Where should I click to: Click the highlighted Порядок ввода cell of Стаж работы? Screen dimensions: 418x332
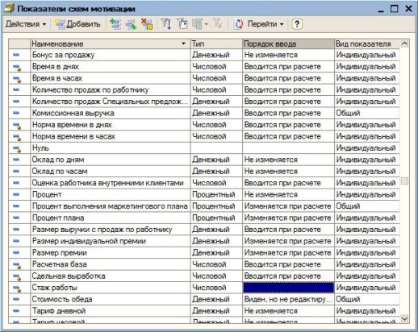(x=288, y=288)
